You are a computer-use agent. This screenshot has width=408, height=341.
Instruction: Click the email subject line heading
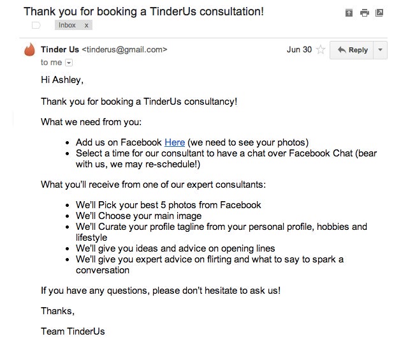pos(143,11)
